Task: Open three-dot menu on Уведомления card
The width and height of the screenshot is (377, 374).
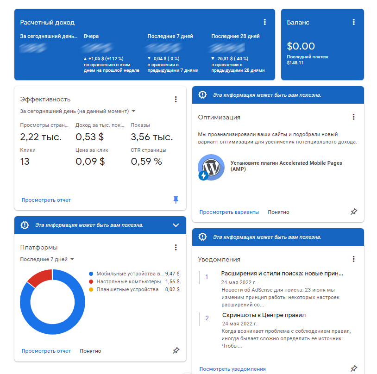Action: coord(353,259)
